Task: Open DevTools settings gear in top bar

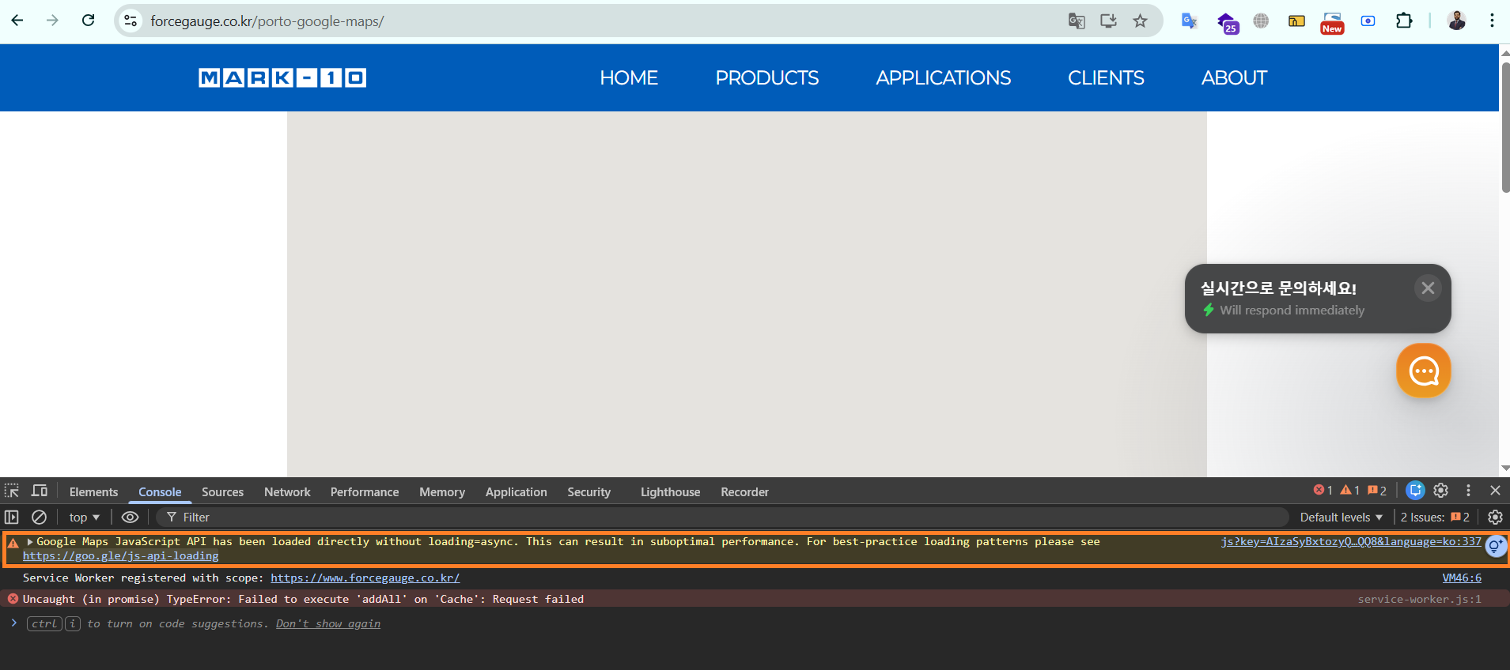Action: click(1441, 491)
